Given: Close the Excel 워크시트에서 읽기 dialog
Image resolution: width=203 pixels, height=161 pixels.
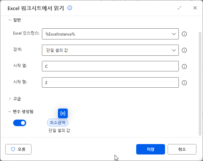Looking at the screenshot, I should point(195,8).
